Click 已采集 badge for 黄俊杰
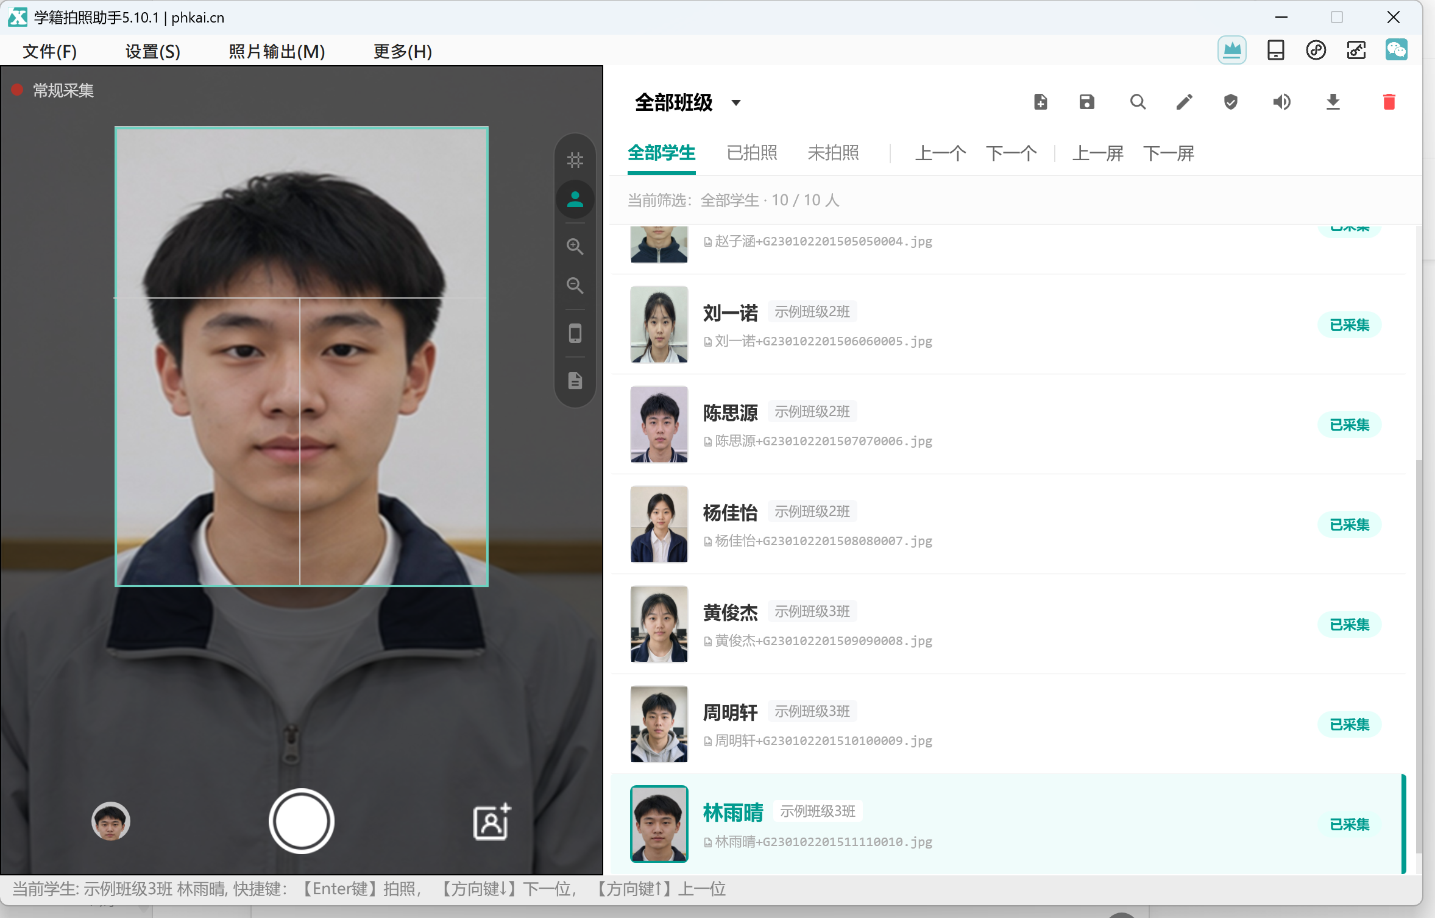Screen dimensions: 1435x918 click(x=1349, y=624)
